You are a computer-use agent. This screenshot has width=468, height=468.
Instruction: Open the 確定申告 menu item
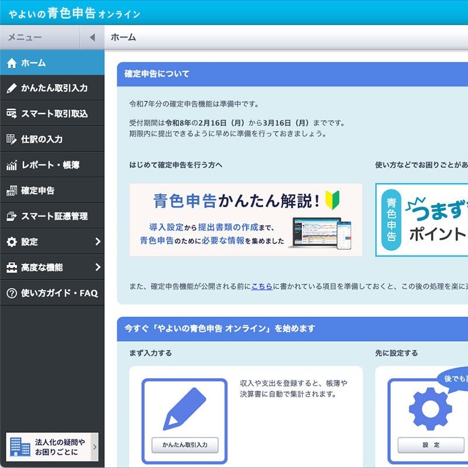point(38,191)
